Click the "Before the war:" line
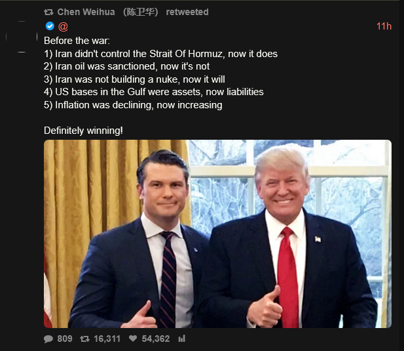The height and width of the screenshot is (351, 404). 77,41
